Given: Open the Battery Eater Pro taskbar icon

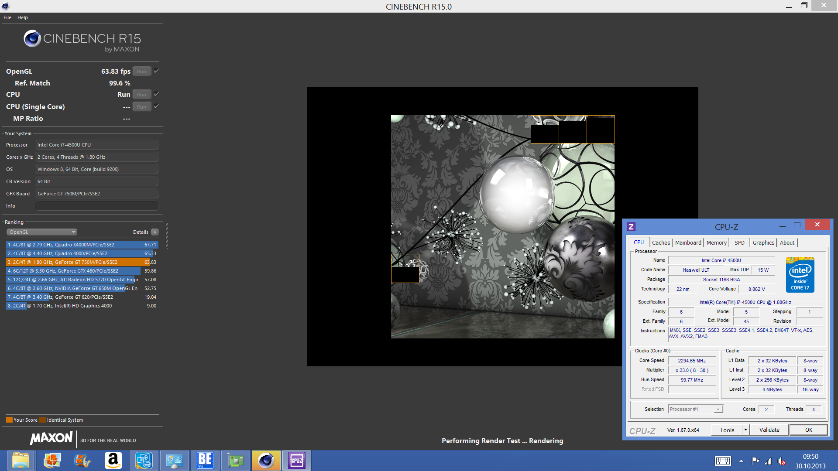Looking at the screenshot, I should [x=205, y=461].
